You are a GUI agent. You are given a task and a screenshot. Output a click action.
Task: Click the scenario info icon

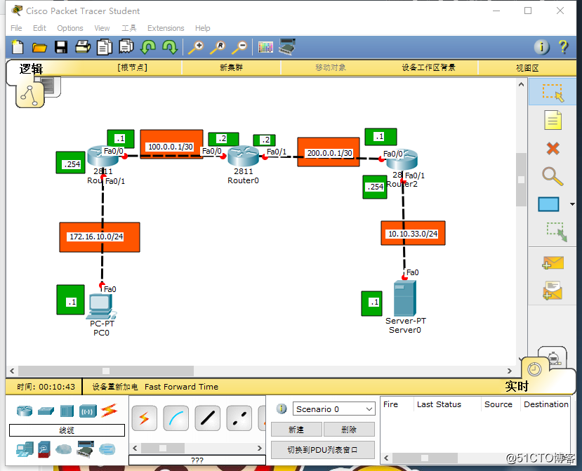[282, 409]
